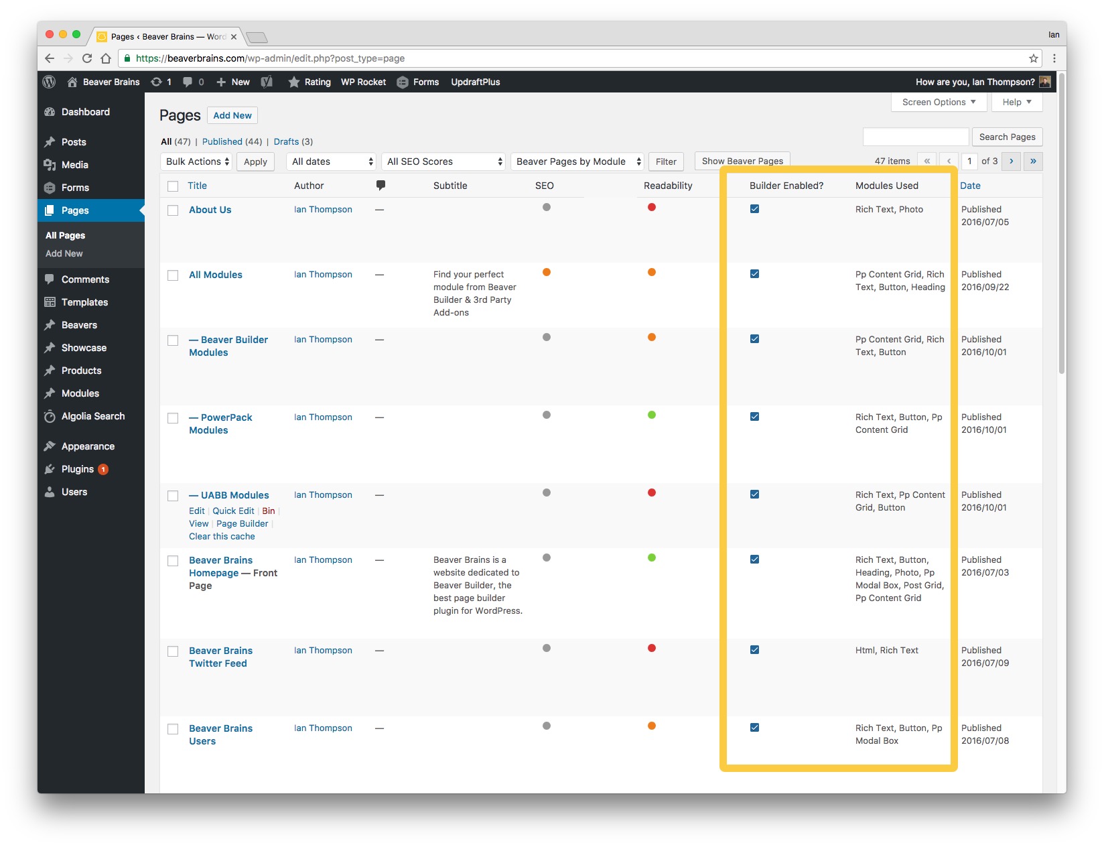Click the Templates icon in sidebar
Screen dimensions: 1104x847
50,302
